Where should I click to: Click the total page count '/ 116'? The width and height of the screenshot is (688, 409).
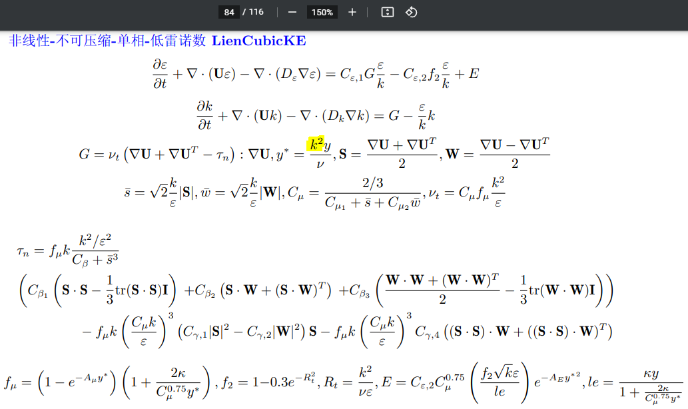pyautogui.click(x=253, y=12)
